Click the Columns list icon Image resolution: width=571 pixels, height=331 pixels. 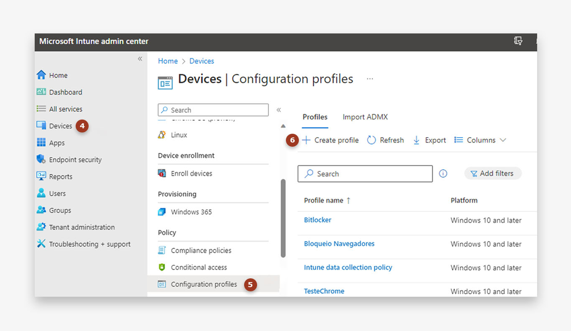(459, 140)
